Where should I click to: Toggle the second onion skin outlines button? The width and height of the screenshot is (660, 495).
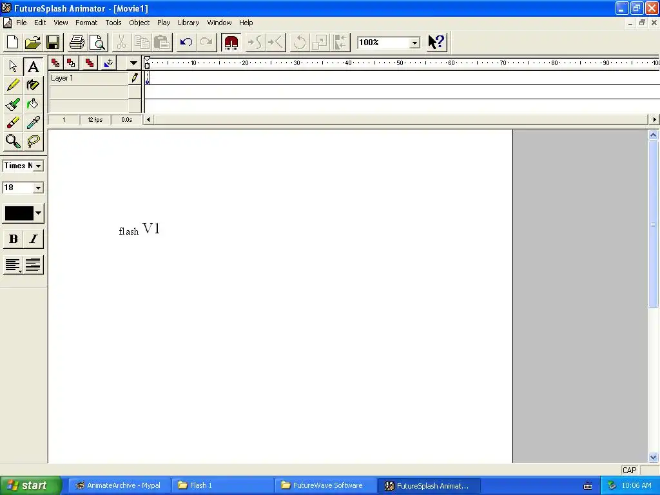(71, 63)
